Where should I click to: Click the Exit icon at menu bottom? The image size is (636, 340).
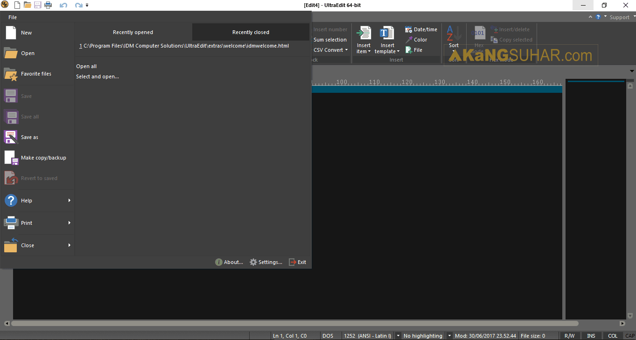[x=293, y=262]
